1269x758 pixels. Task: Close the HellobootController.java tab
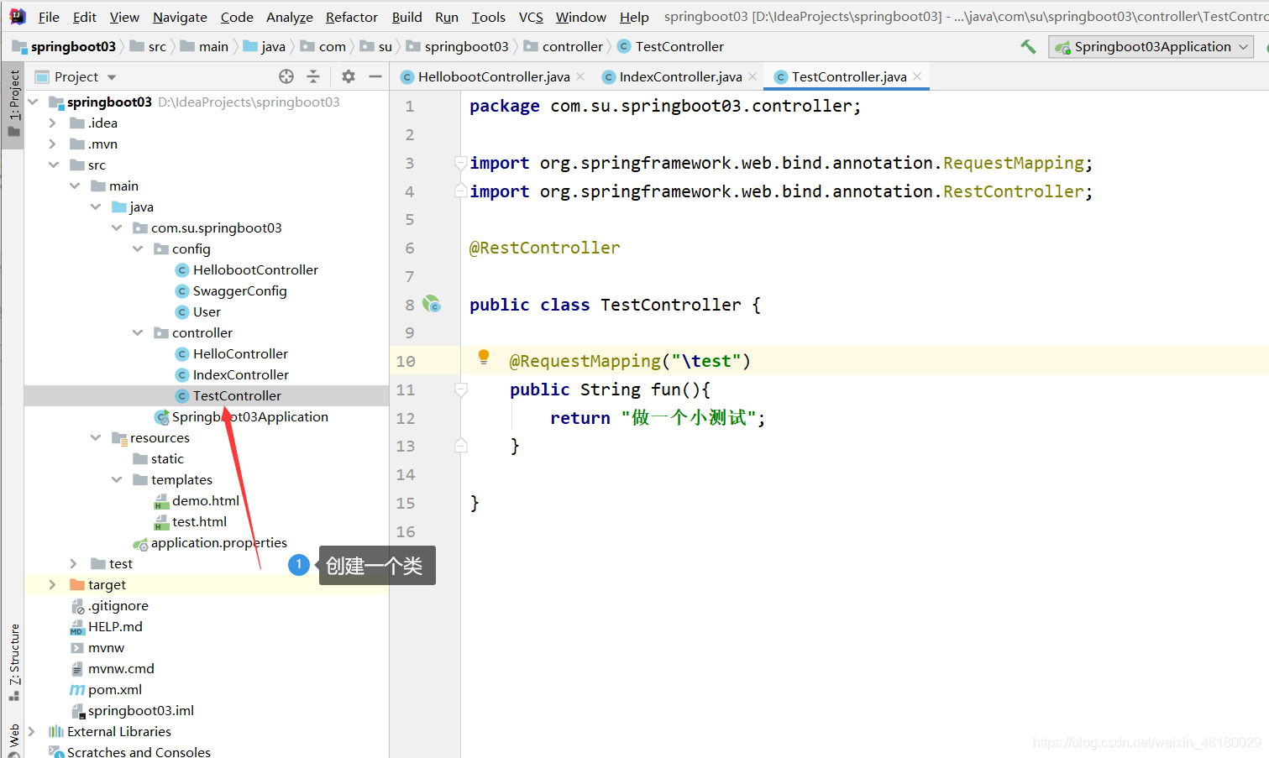[x=580, y=76]
